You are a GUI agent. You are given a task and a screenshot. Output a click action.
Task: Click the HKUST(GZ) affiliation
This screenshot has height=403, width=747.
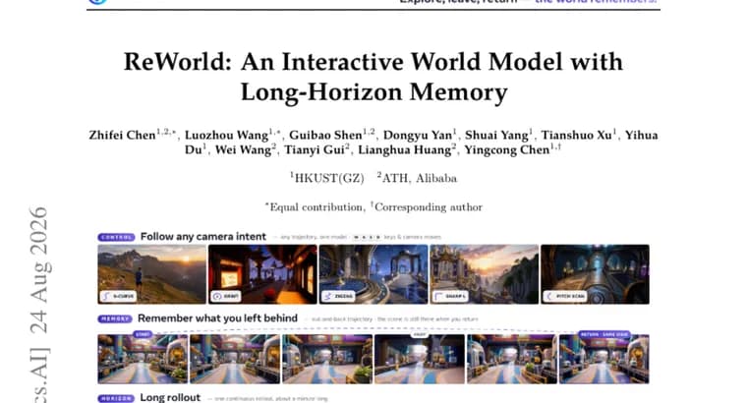pos(329,179)
